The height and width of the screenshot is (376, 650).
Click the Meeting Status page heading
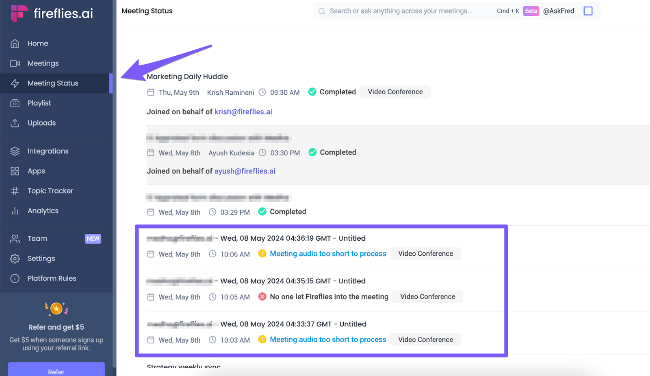coord(147,11)
